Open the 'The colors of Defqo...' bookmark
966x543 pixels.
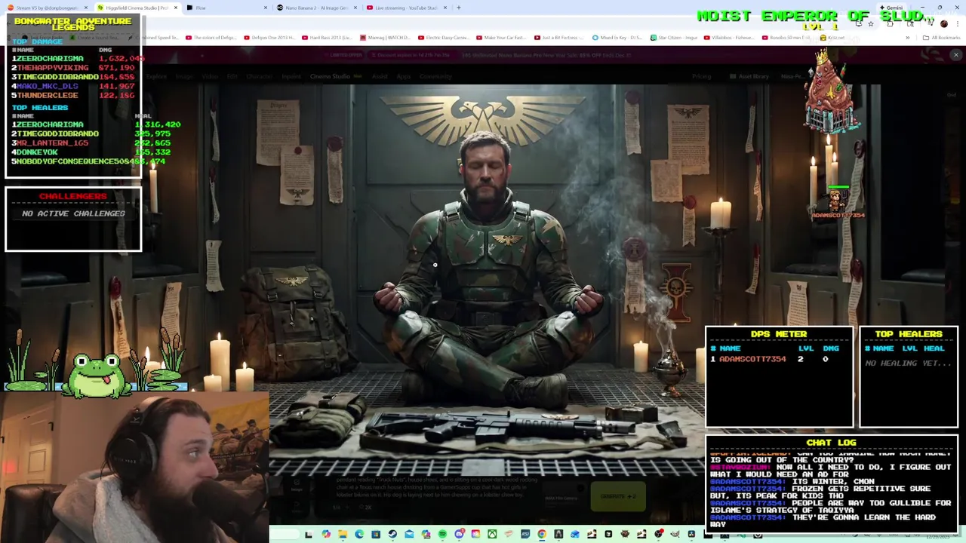pos(210,38)
